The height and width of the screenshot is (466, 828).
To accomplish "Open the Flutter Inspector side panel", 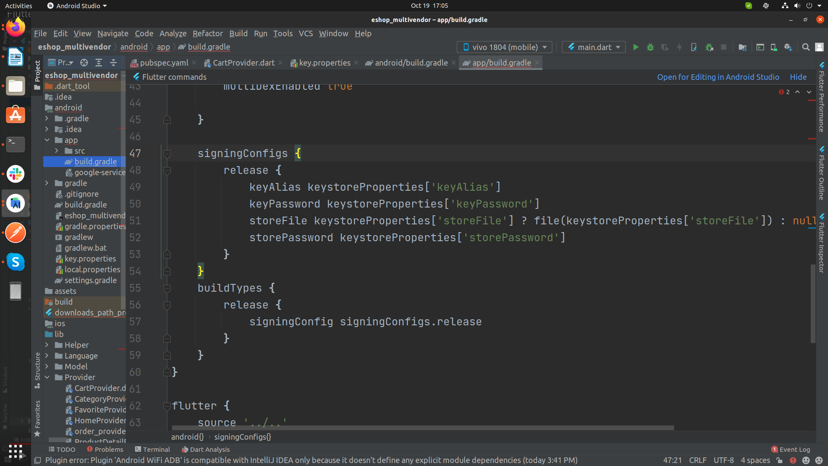I will point(822,244).
